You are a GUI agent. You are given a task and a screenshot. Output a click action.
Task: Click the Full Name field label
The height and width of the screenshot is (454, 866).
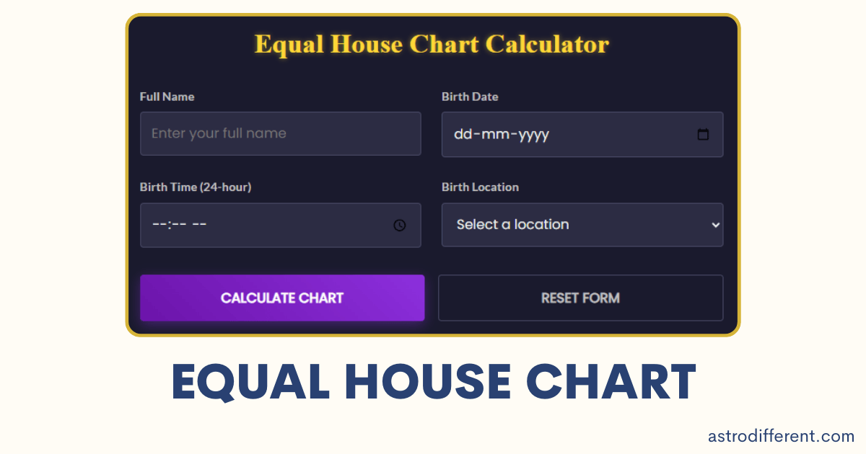tap(167, 97)
